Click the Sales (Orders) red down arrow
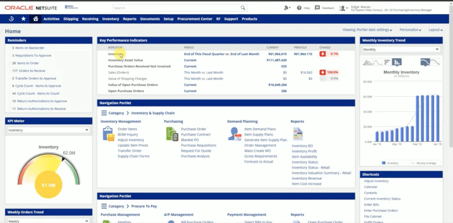This screenshot has height=223, width=453. click(x=322, y=72)
